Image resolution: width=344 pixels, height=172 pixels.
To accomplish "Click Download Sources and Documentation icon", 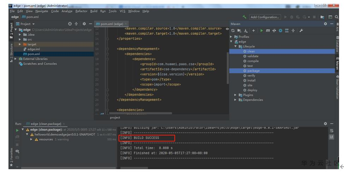I will 246,31.
